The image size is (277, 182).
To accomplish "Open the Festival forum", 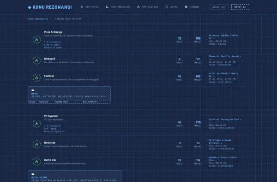I will [x=49, y=76].
